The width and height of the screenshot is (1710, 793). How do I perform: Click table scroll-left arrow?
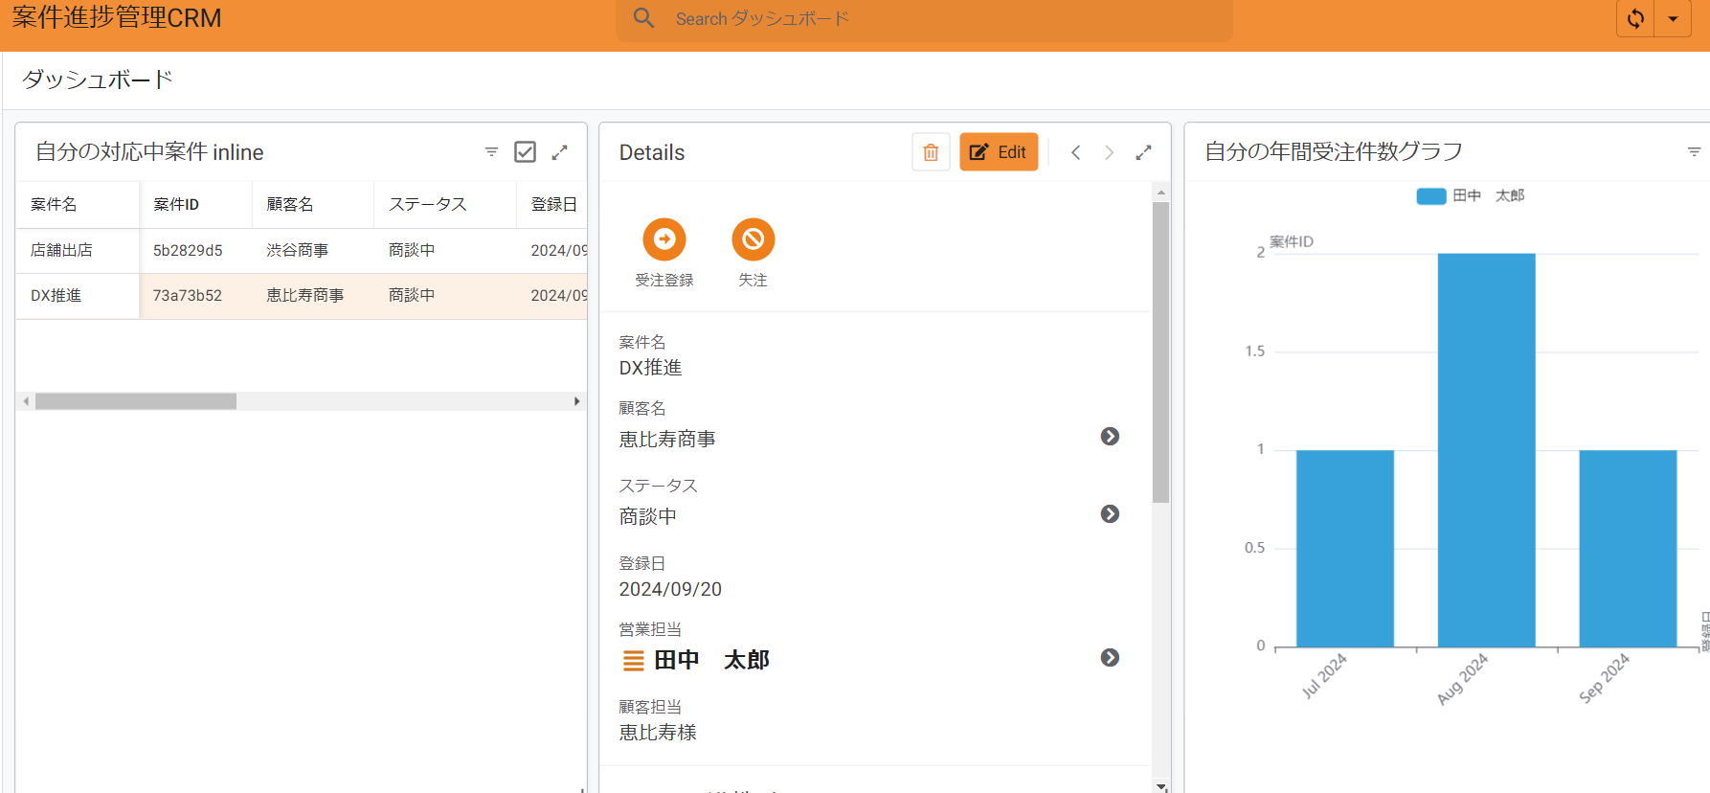pyautogui.click(x=26, y=401)
